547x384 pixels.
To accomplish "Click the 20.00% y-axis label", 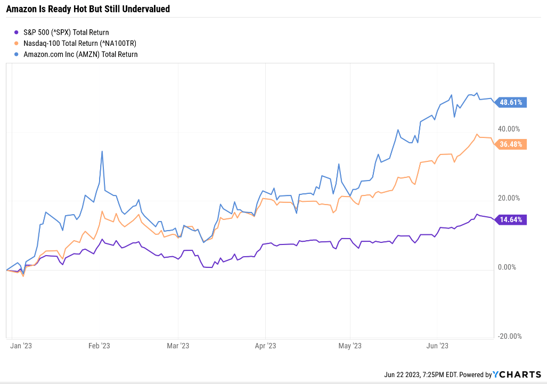I will click(x=508, y=198).
